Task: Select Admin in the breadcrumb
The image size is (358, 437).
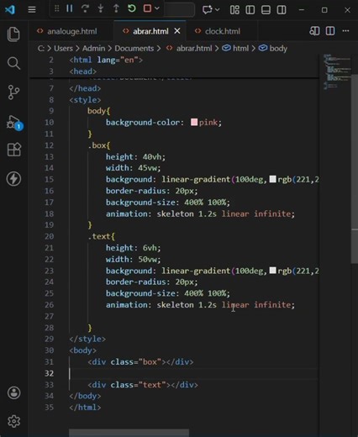Action: 93,48
